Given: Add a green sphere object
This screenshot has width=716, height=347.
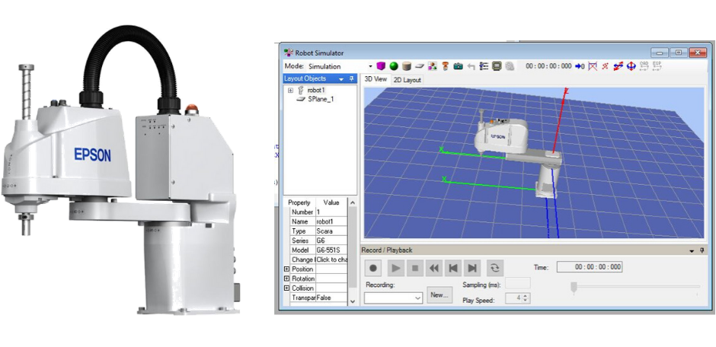Looking at the screenshot, I should (x=394, y=66).
